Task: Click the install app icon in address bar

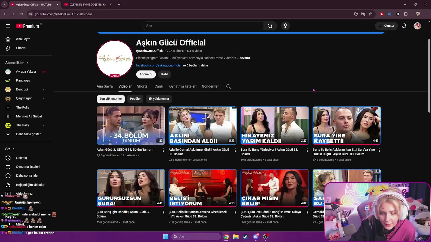Action: [x=356, y=14]
